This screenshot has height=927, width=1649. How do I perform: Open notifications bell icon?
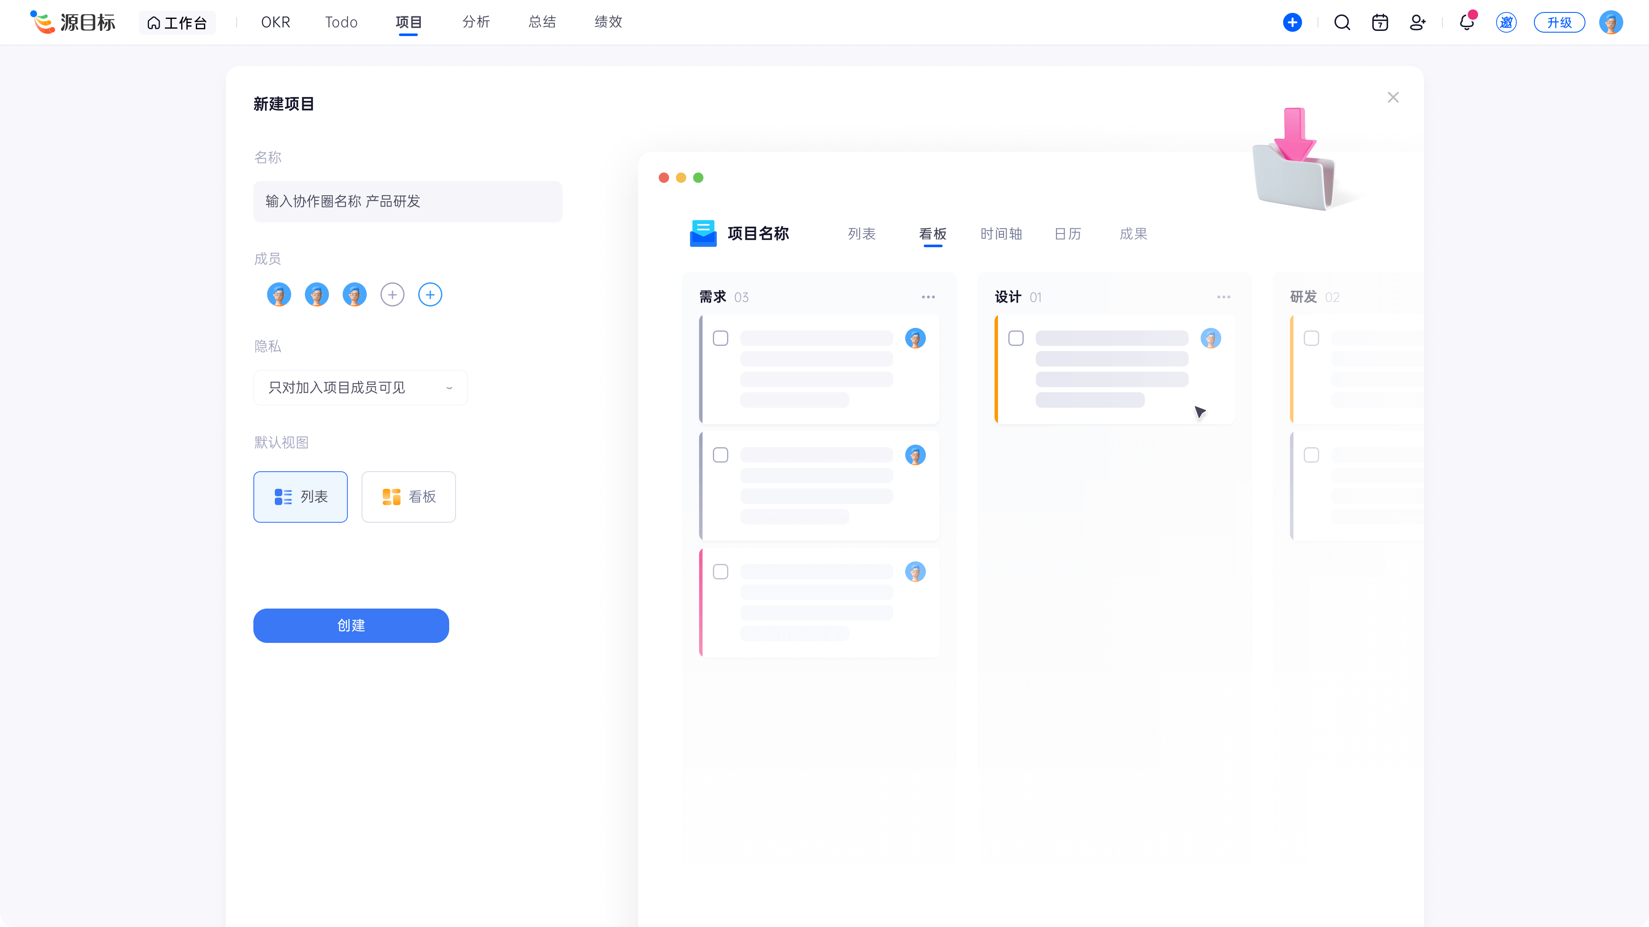[x=1466, y=22]
